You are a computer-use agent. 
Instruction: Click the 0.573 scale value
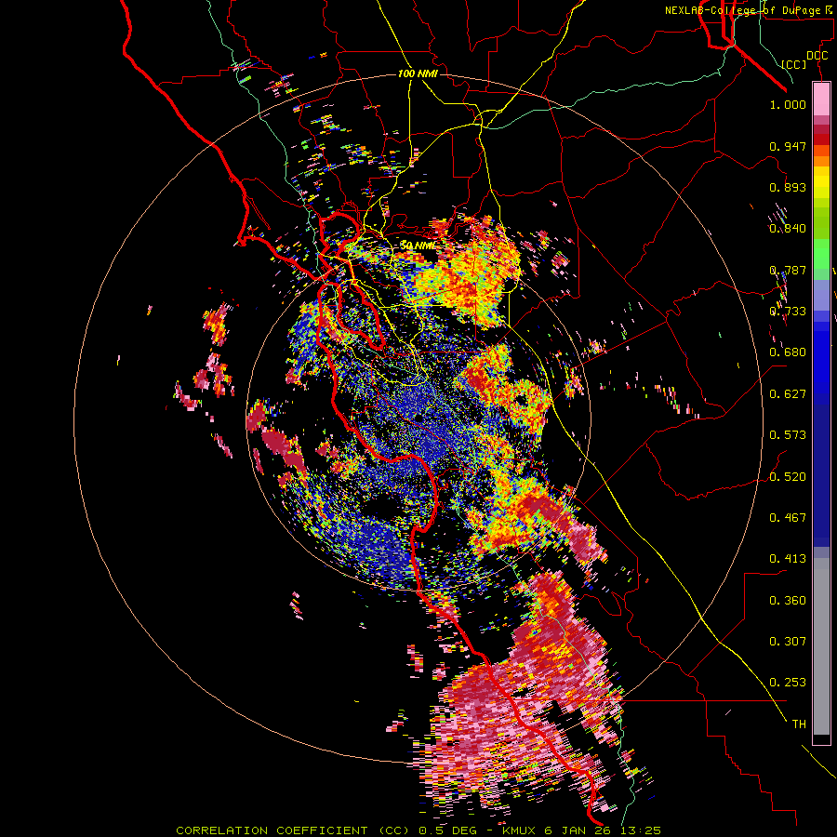pyautogui.click(x=788, y=435)
